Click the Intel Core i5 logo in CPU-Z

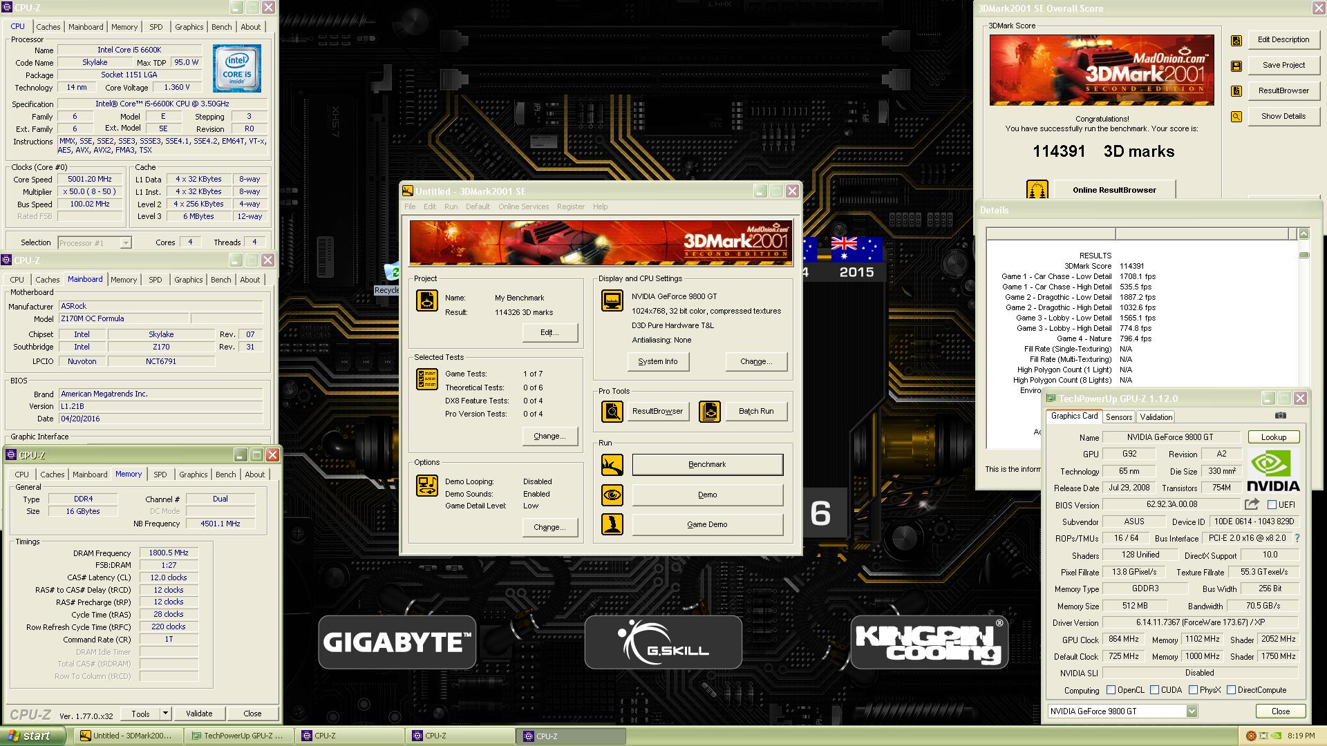237,68
